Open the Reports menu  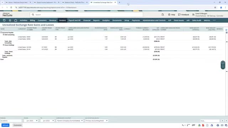coord(97,21)
